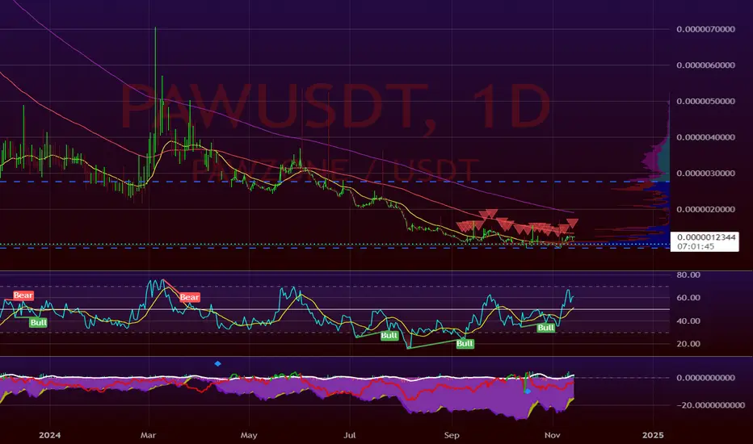Click the 0.0000040000 price axis label

click(x=705, y=137)
